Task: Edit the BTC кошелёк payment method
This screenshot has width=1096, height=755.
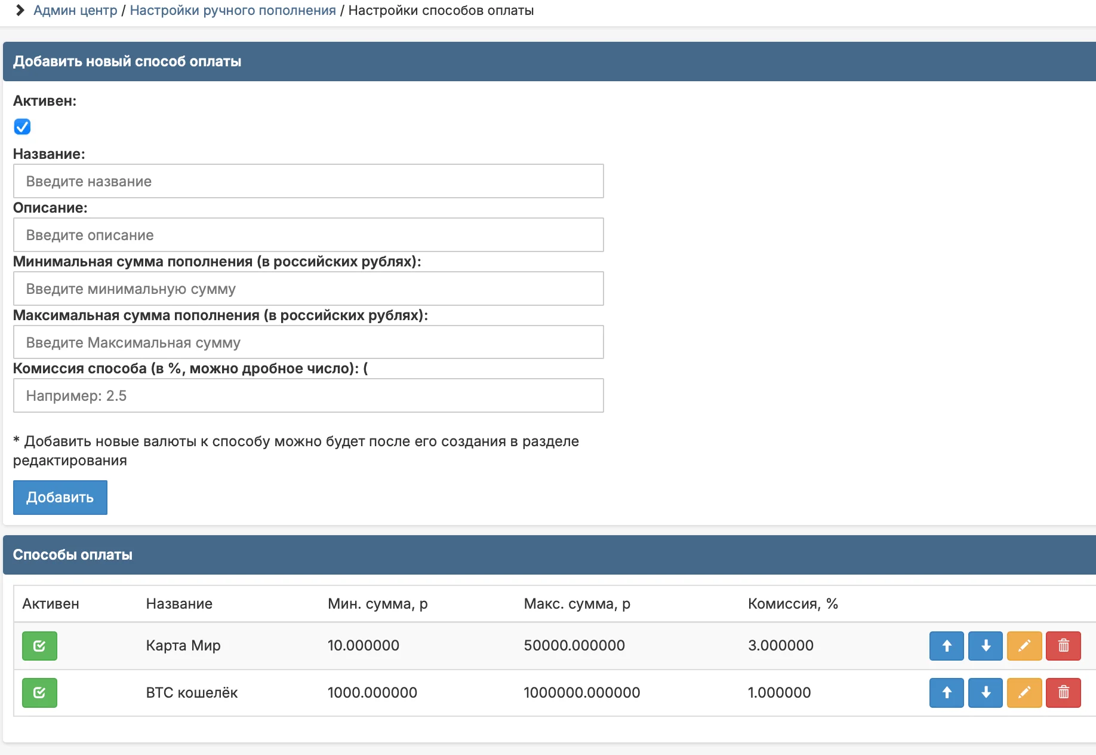Action: (x=1024, y=693)
